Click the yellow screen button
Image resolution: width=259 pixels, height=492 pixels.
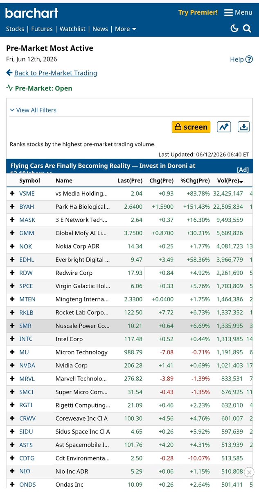(x=191, y=127)
